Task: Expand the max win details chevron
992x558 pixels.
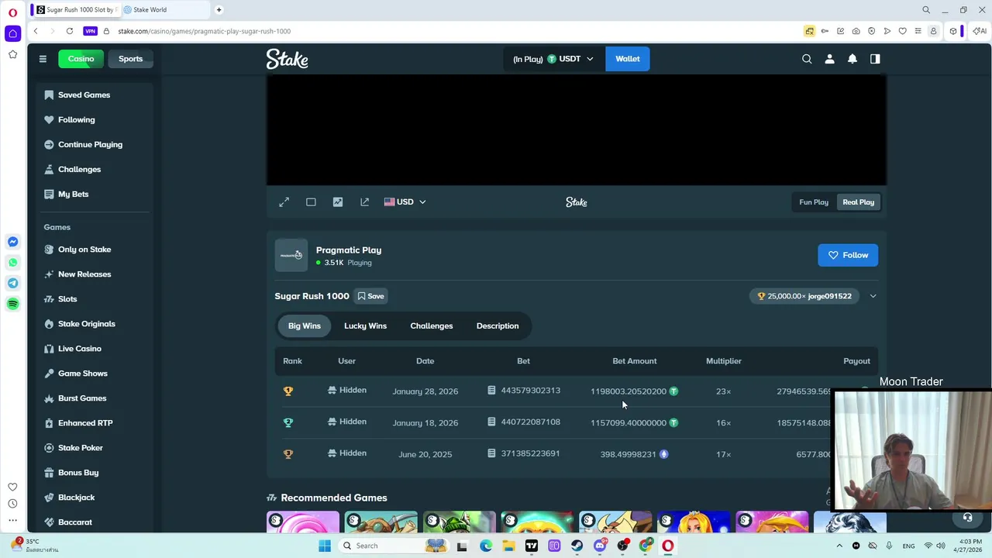Action: coord(873,296)
